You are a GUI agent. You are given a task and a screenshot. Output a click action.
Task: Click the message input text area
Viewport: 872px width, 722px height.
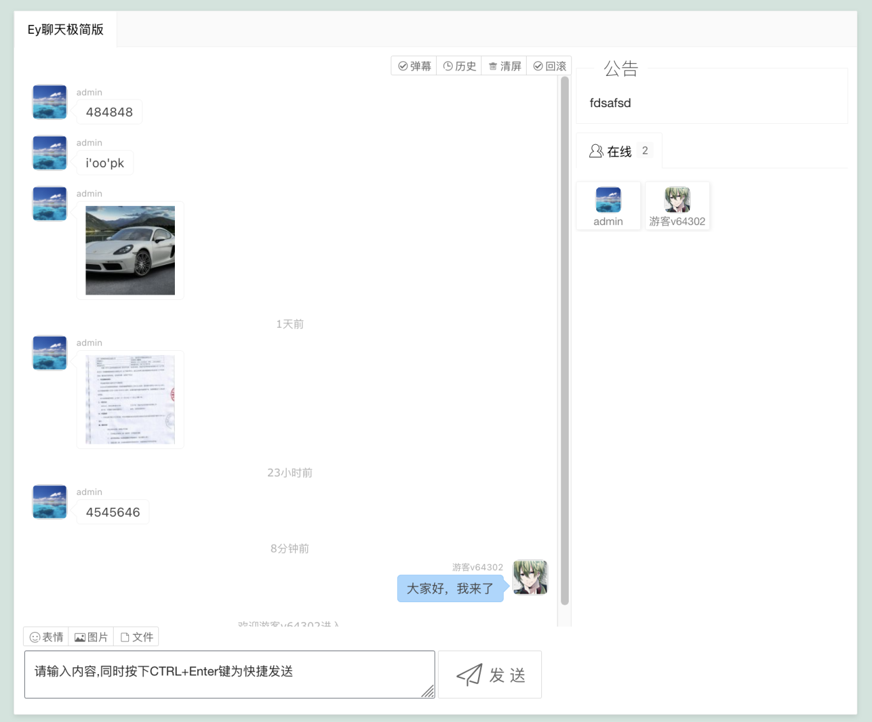pyautogui.click(x=223, y=674)
